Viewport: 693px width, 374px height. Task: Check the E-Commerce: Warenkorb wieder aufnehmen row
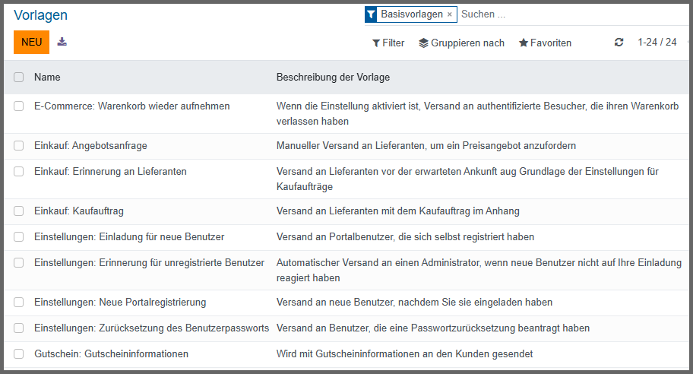click(19, 106)
